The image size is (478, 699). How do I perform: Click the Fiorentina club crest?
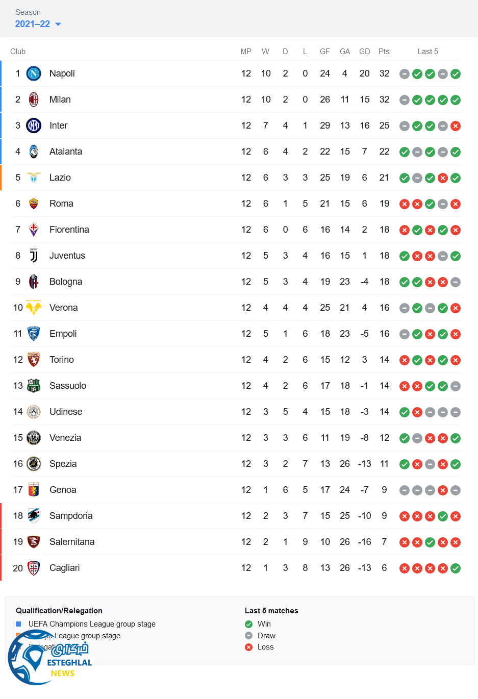pos(34,230)
